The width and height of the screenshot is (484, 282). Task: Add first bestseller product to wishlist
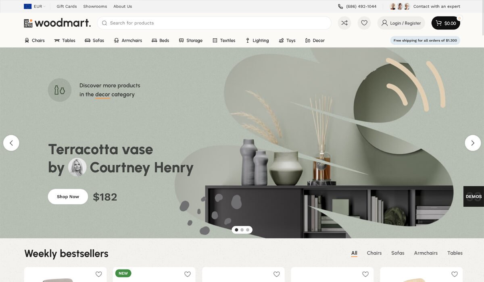(x=98, y=274)
